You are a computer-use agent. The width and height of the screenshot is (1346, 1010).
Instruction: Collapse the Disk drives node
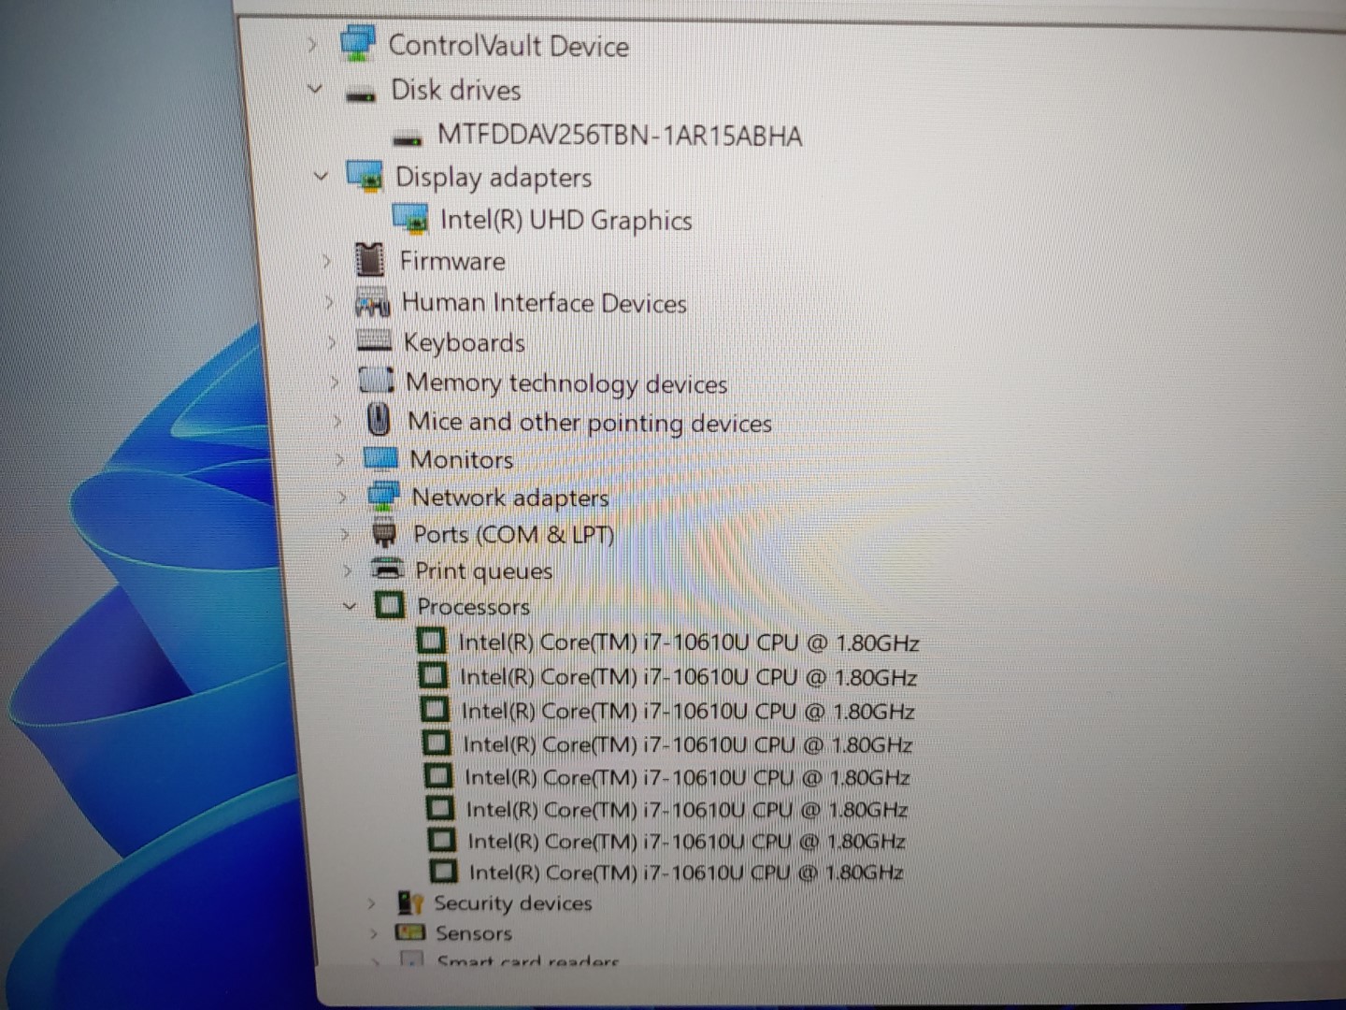(x=315, y=90)
